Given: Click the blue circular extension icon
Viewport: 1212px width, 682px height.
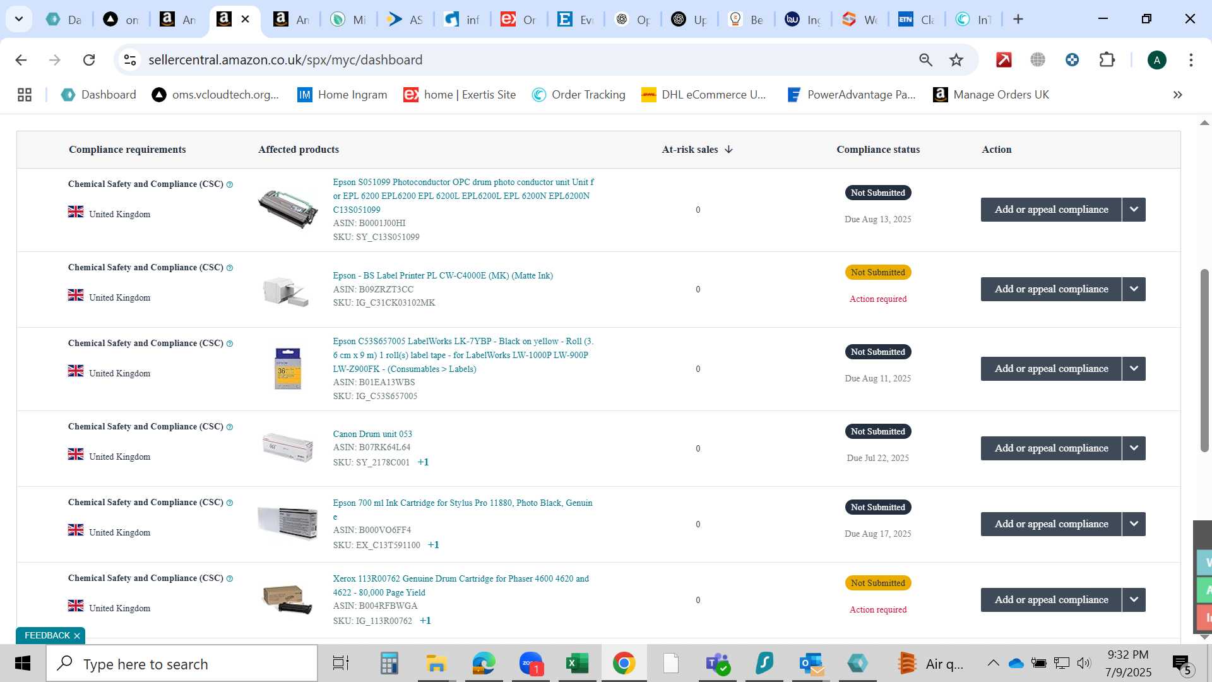Looking at the screenshot, I should [x=1072, y=60].
